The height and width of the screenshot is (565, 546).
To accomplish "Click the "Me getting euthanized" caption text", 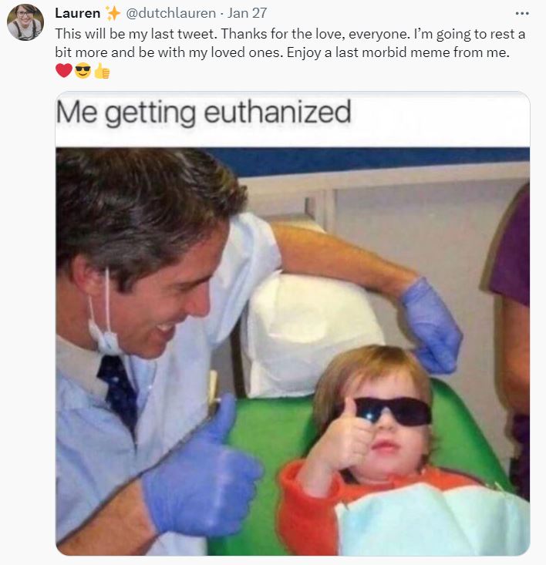I will click(204, 113).
